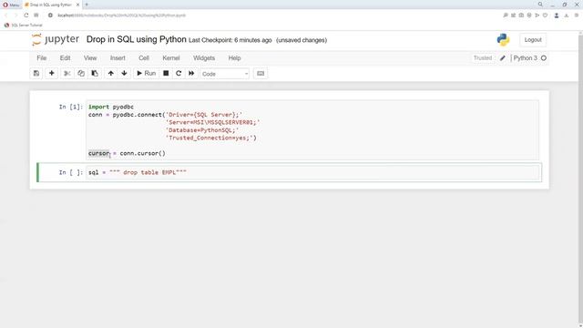
Task: Restart kernel and re-run the whole notebook
Action: point(191,73)
